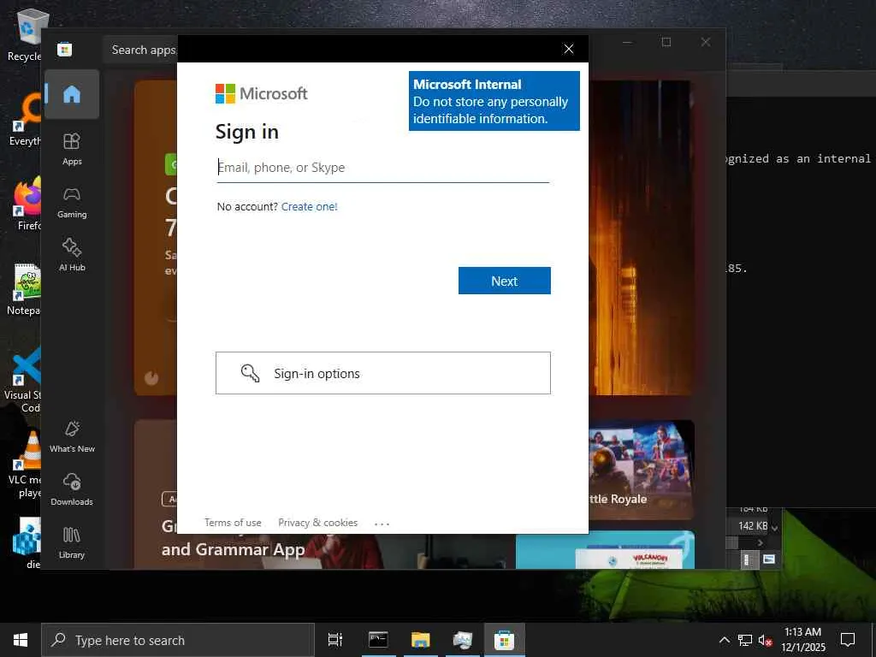Click the Microsoft logo in sign-in dialog
Viewport: 876px width, 657px height.
261,93
